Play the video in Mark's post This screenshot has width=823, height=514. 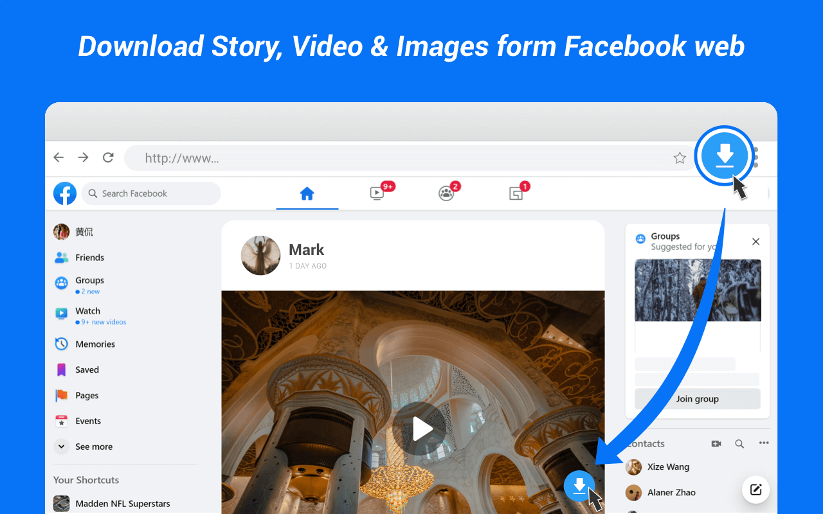(419, 429)
